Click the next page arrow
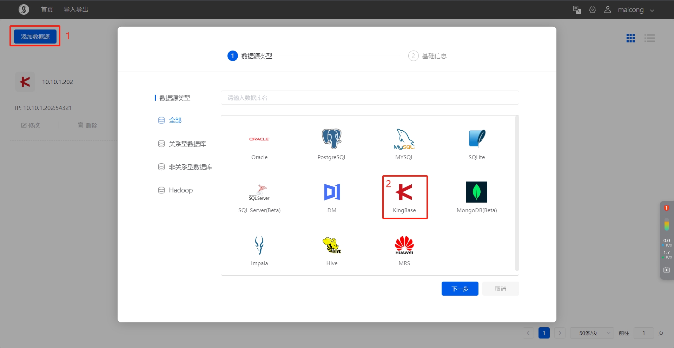 560,333
